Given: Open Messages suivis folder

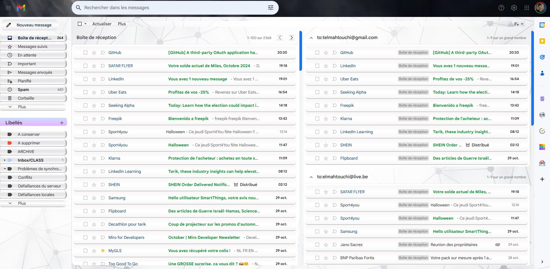Looking at the screenshot, I should pyautogui.click(x=34, y=47).
